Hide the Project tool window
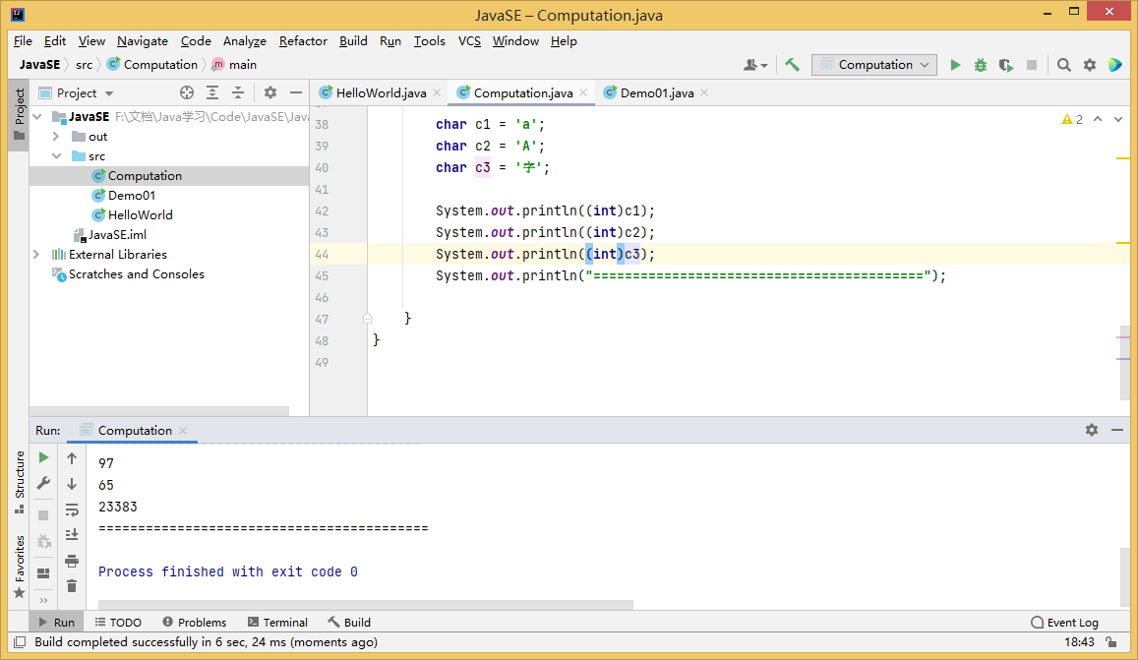 [295, 92]
